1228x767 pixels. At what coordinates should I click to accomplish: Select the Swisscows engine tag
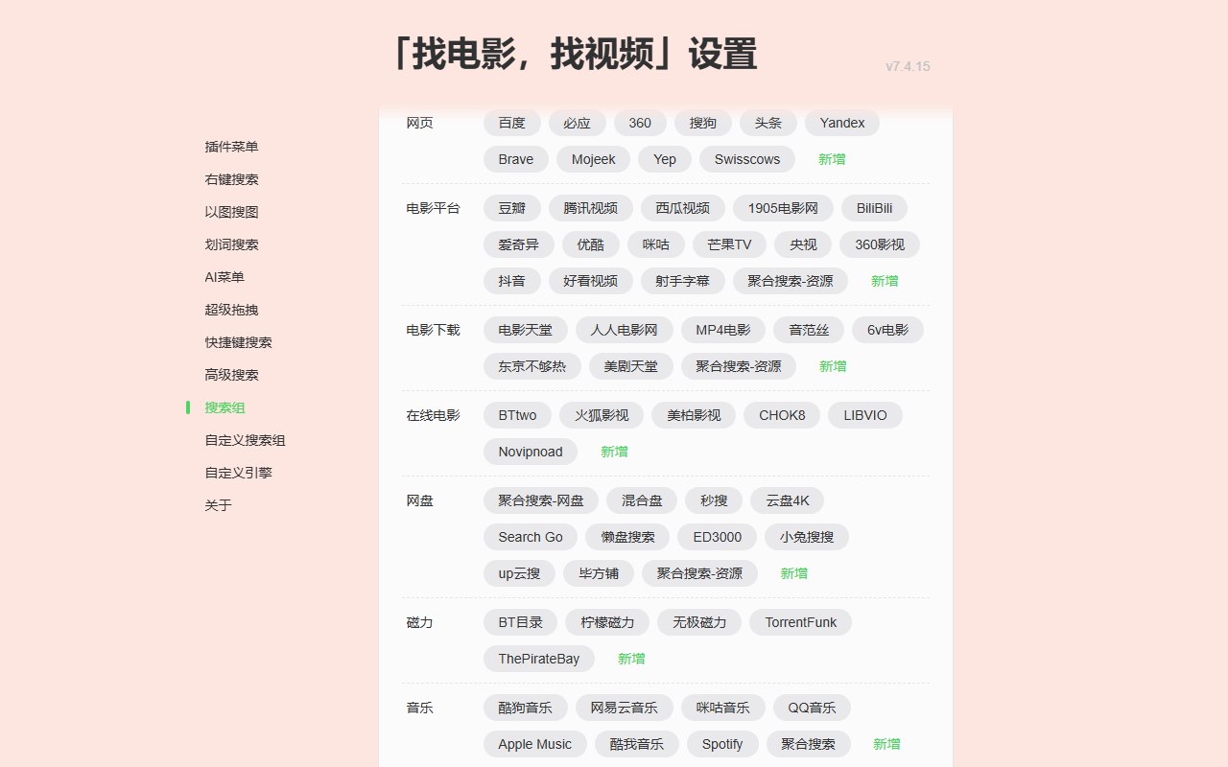point(747,159)
